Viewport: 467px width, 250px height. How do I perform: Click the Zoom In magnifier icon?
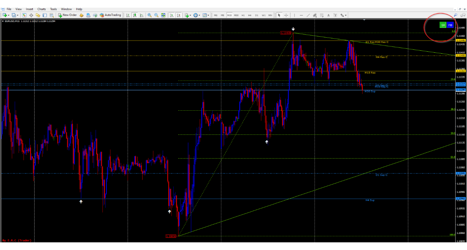point(149,15)
